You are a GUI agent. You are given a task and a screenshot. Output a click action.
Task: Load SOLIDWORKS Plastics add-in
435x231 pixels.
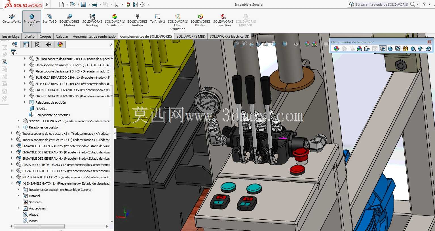[x=200, y=21]
